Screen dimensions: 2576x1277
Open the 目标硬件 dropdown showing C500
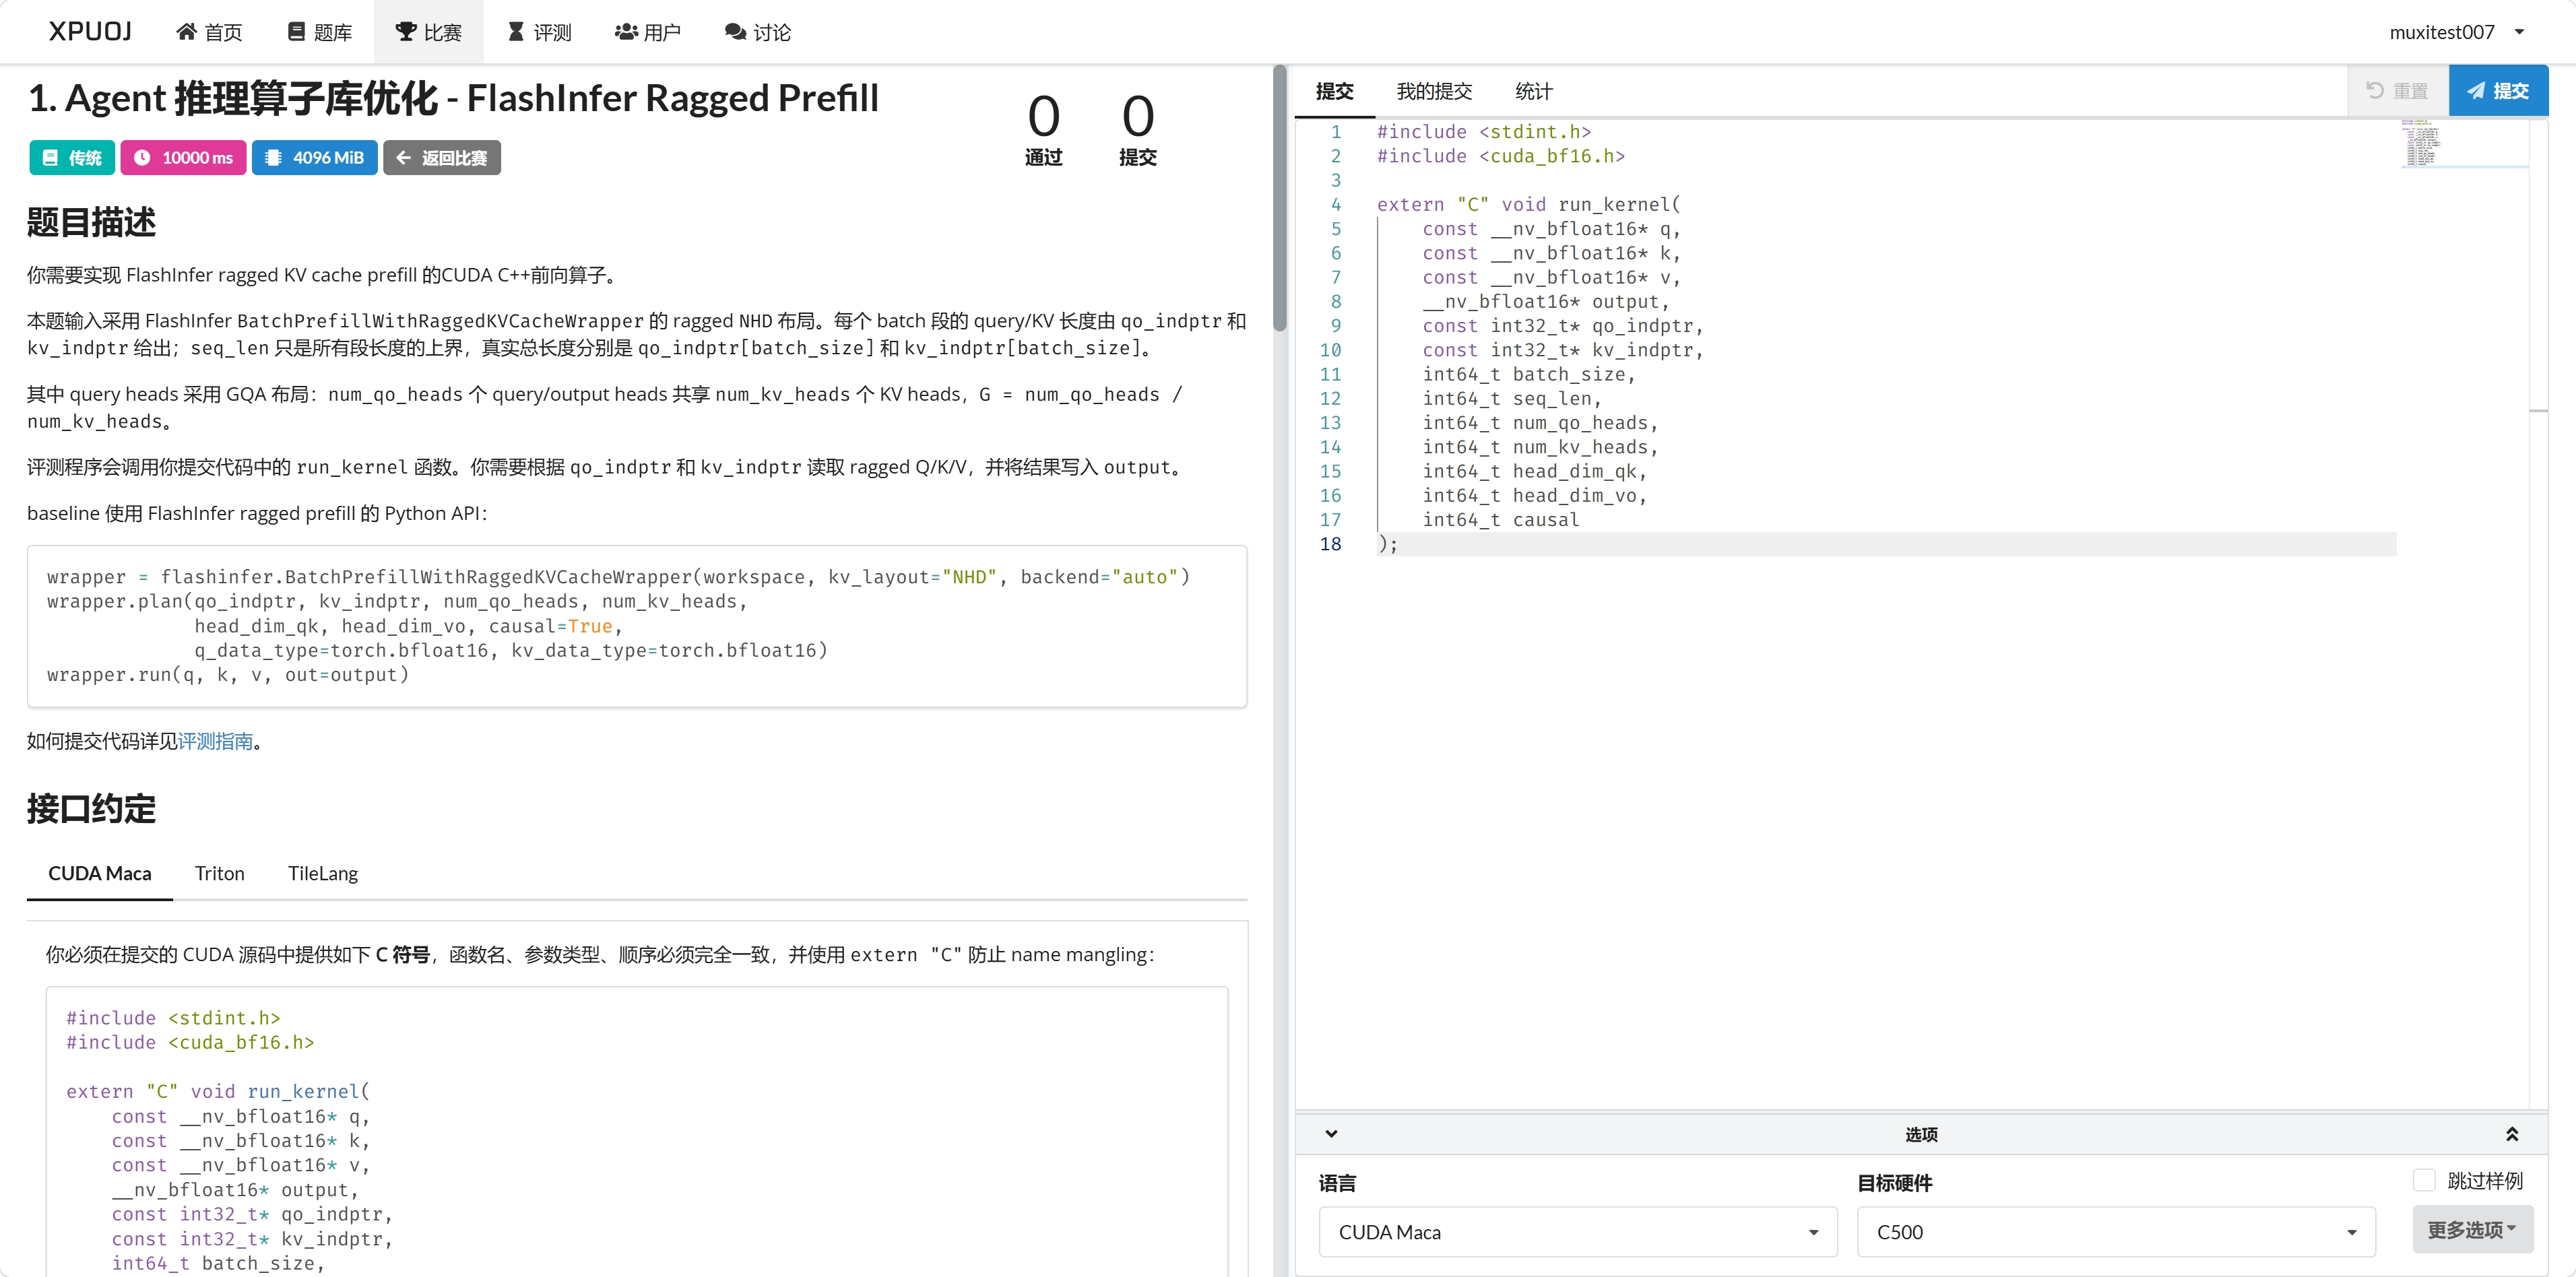pos(2116,1232)
